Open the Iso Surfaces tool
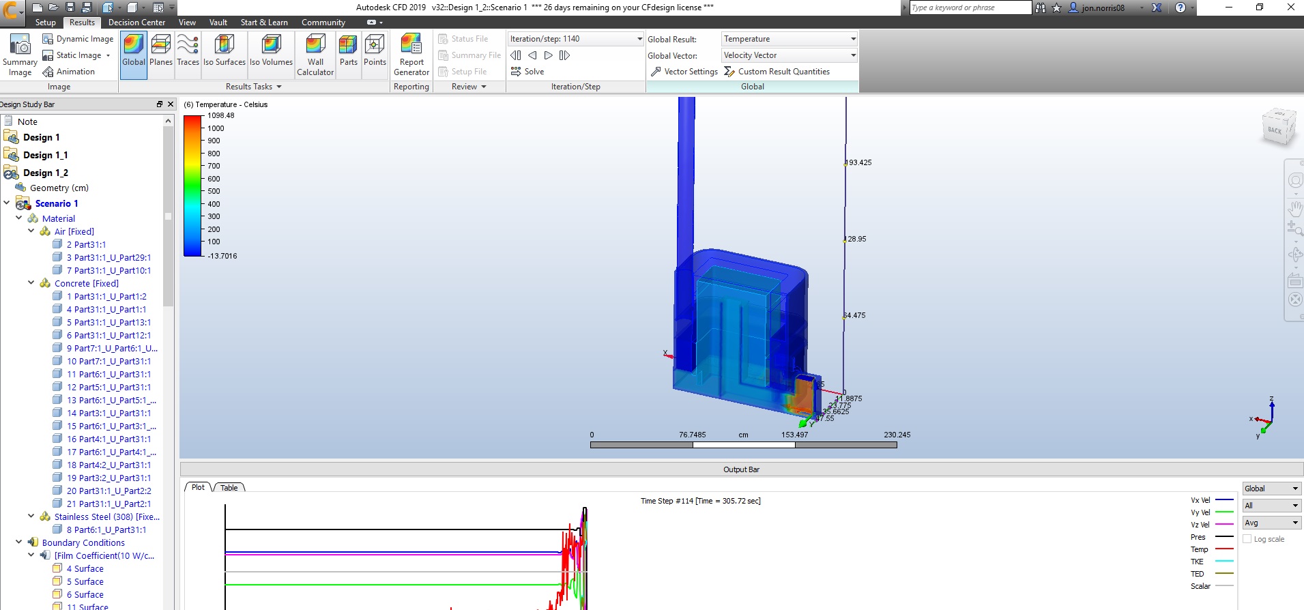 [224, 50]
